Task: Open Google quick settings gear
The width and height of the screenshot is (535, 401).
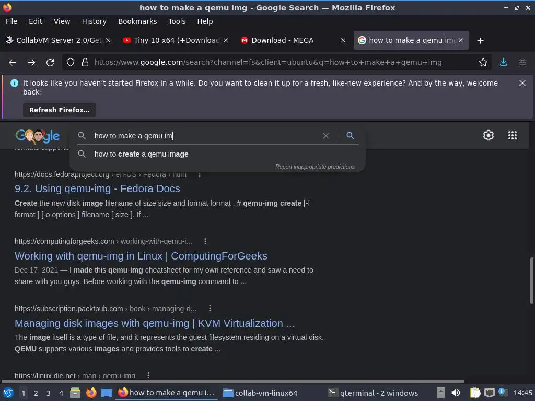Action: click(x=489, y=135)
